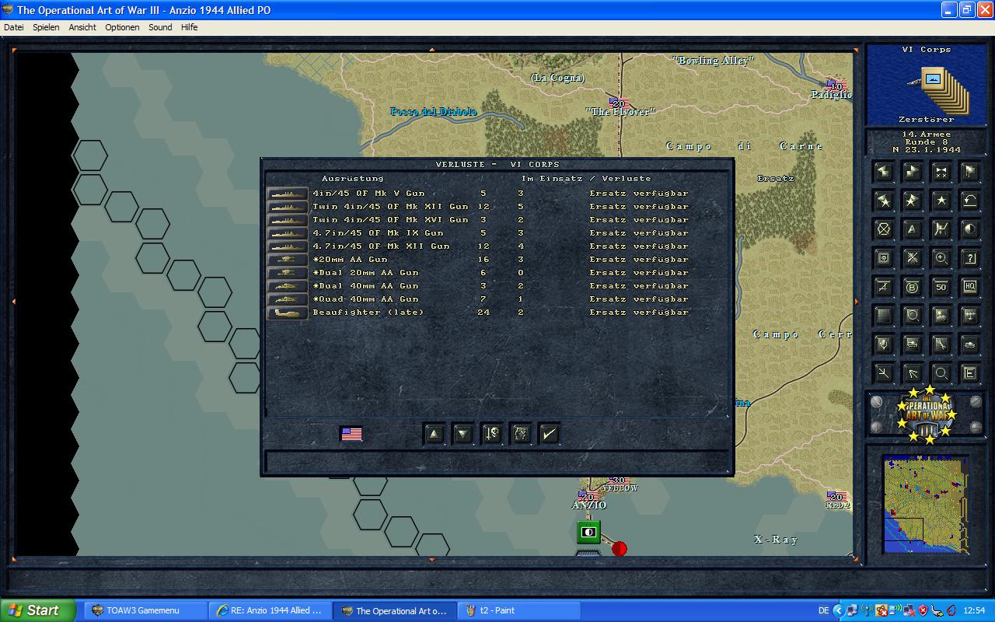
Task: Expand hidden system tray icons arrow
Action: coord(839,611)
